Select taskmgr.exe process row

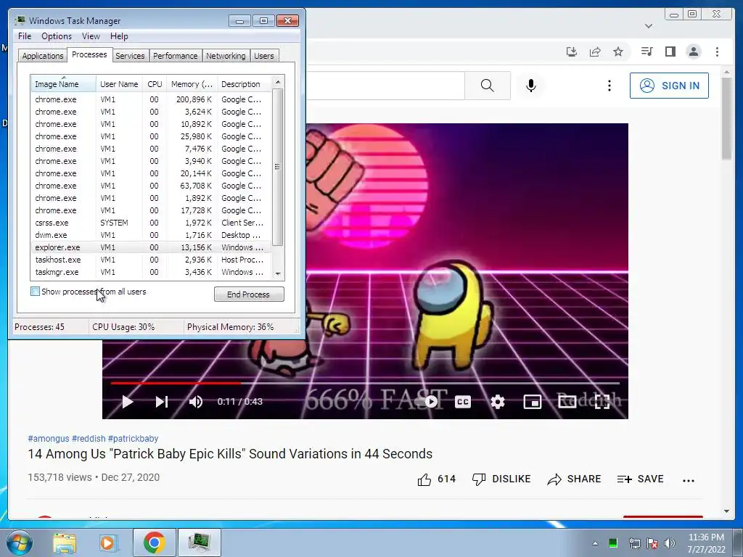pyautogui.click(x=151, y=272)
